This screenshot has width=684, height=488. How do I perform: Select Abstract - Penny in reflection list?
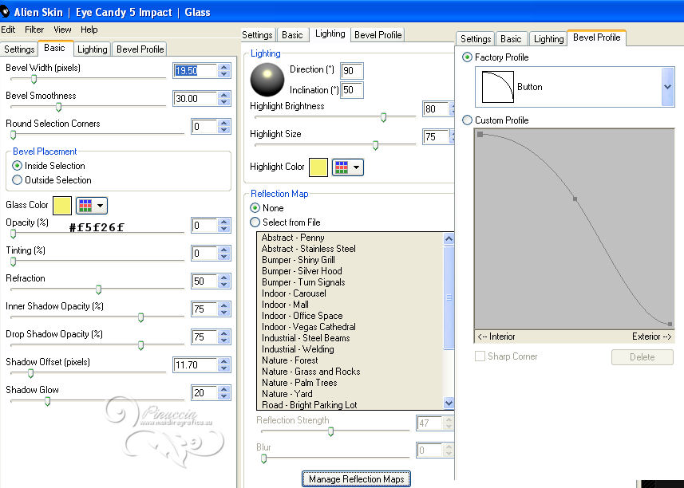pos(293,238)
